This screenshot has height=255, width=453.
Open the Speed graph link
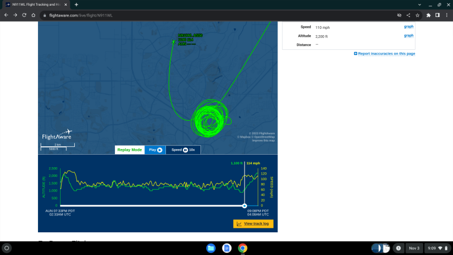click(408, 26)
